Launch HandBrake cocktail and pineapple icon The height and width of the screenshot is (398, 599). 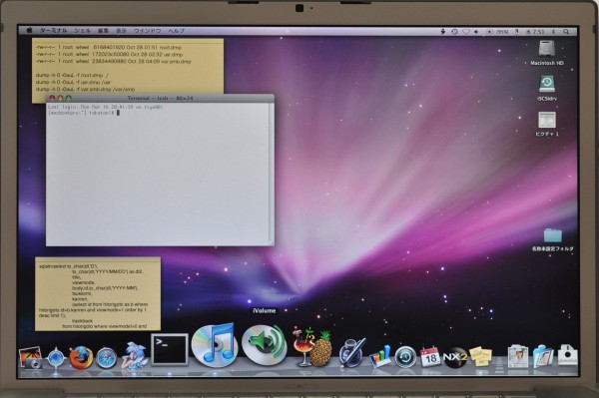312,347
